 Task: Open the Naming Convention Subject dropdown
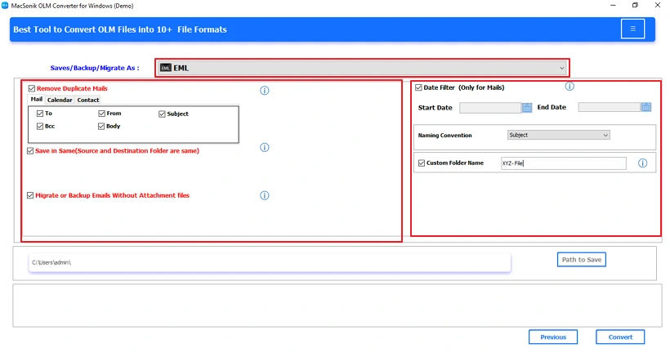click(557, 135)
